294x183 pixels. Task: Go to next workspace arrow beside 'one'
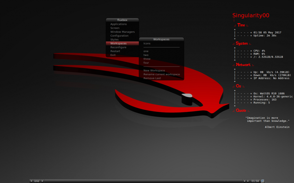43,181
